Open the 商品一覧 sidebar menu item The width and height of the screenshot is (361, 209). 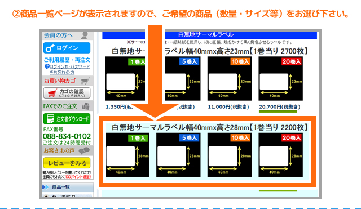[68, 187]
